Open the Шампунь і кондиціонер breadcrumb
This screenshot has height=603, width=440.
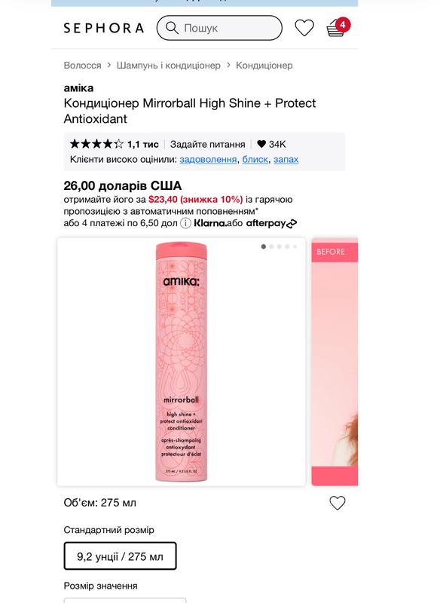click(x=168, y=66)
